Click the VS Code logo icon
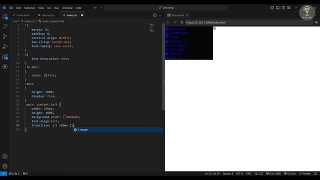320x180 pixels. coord(3,8)
